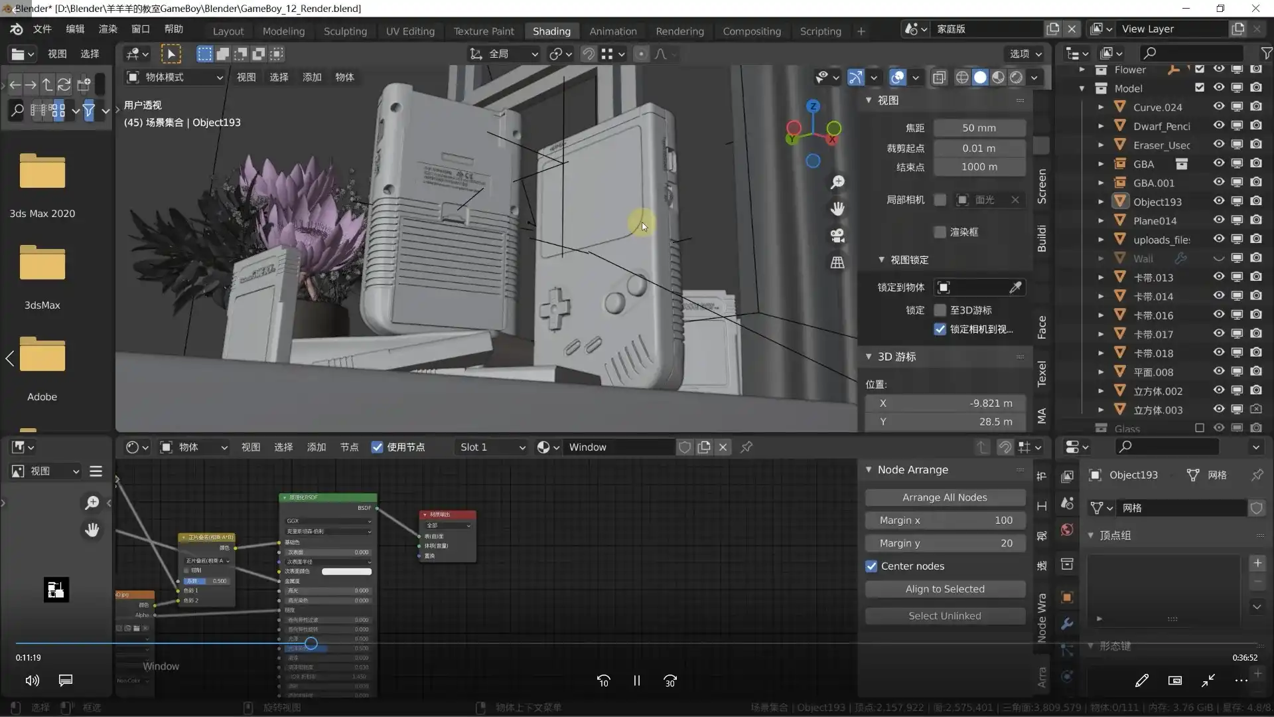Toggle camera view with the camera icon
Viewport: 1274px width, 717px height.
click(x=837, y=236)
